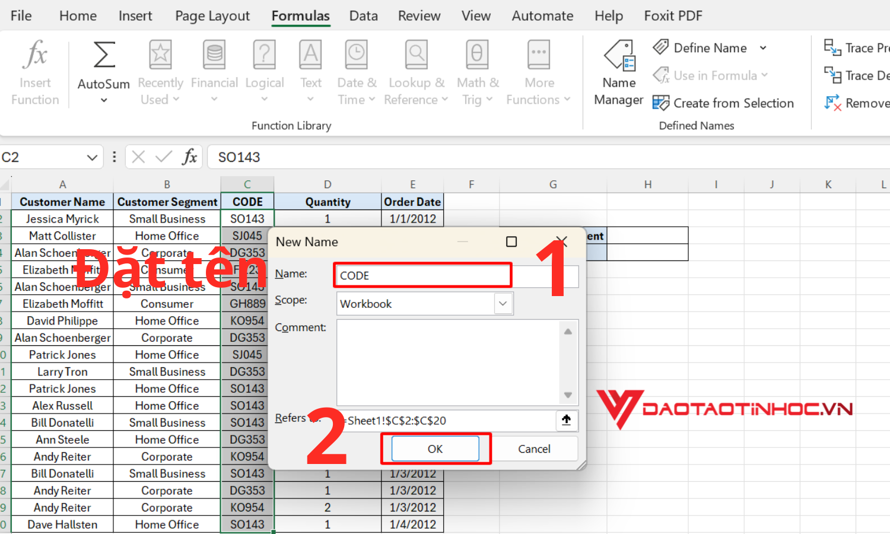This screenshot has width=890, height=534.
Task: Select the Order Date header cell
Action: (x=412, y=202)
